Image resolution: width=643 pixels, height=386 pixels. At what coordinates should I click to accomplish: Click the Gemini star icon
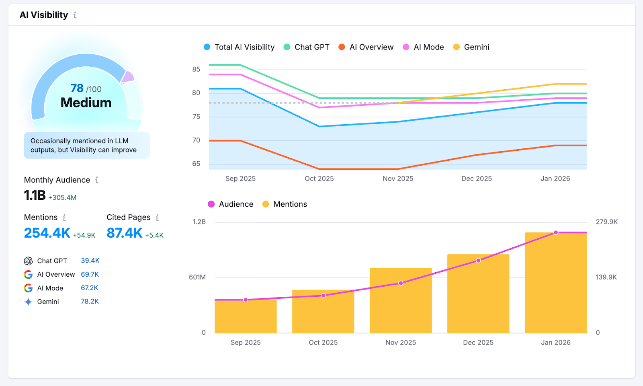point(27,301)
